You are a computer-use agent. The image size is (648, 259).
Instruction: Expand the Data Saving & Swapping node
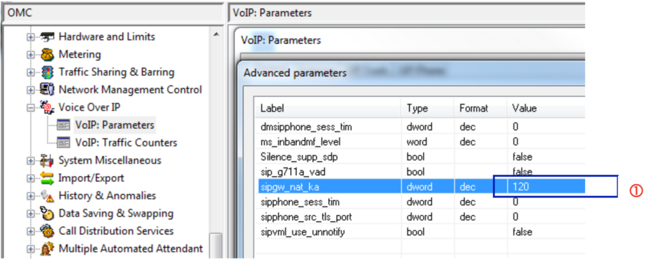31,214
